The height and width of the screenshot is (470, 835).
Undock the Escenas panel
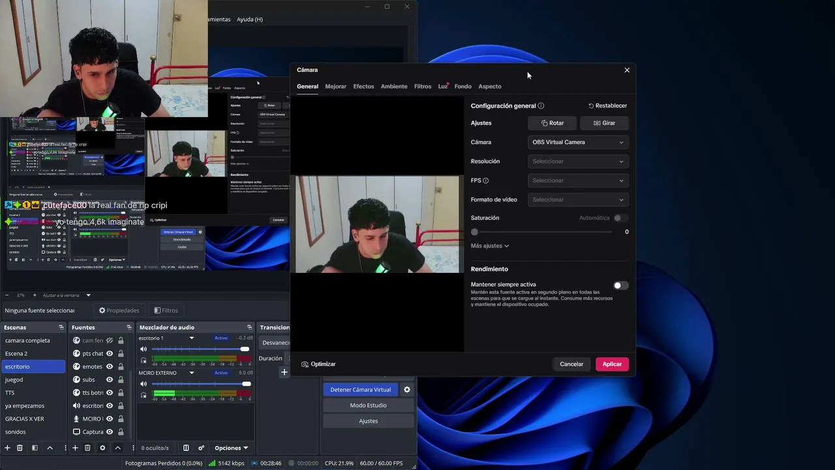tap(61, 328)
